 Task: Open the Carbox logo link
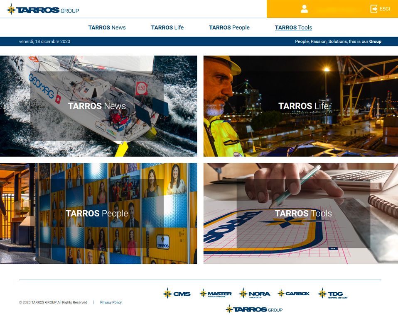[294, 294]
